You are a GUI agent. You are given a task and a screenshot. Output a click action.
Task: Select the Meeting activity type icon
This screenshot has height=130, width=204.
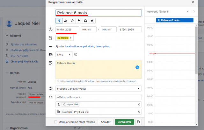(x=66, y=21)
